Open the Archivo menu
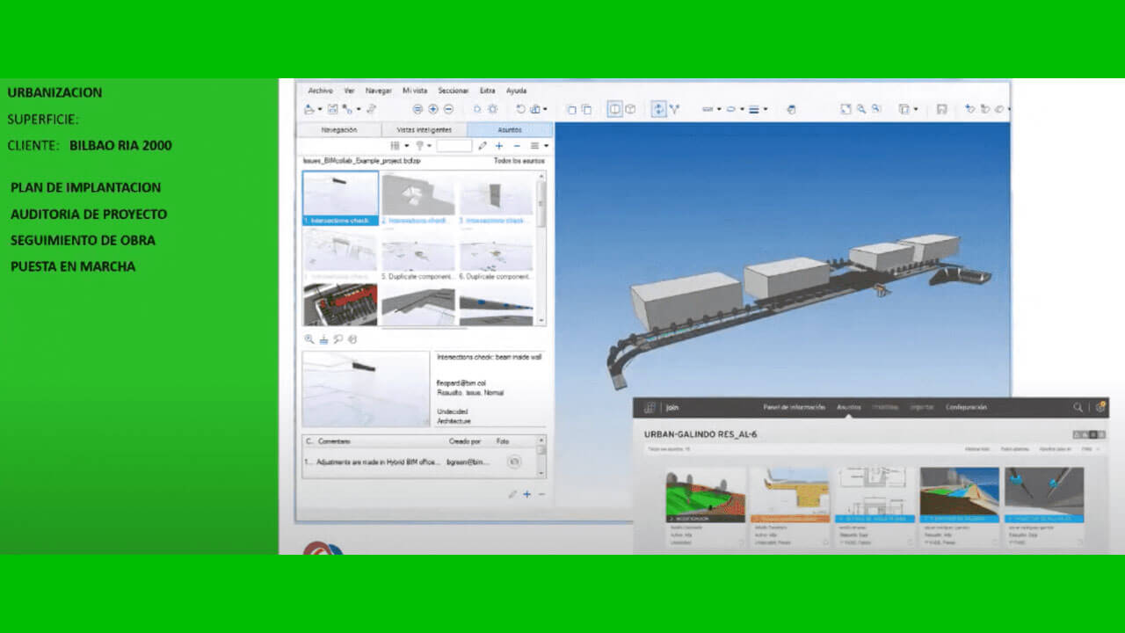 click(x=320, y=91)
